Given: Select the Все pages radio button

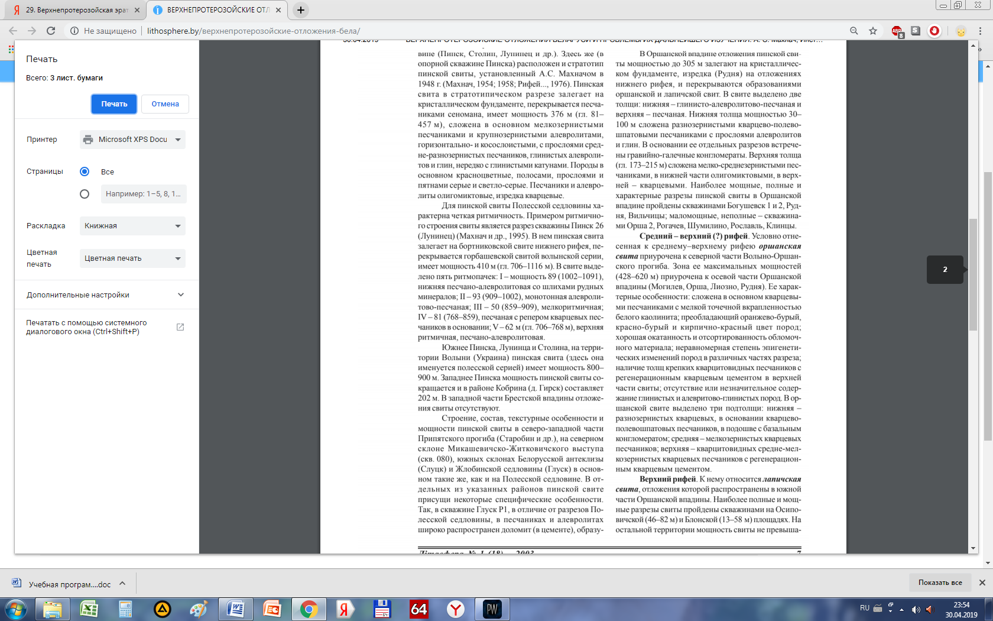Looking at the screenshot, I should pos(85,172).
